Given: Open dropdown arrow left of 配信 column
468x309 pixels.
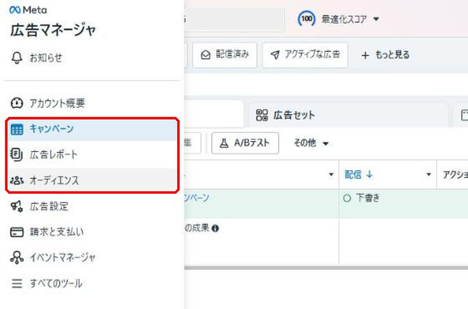Looking at the screenshot, I should 331,175.
